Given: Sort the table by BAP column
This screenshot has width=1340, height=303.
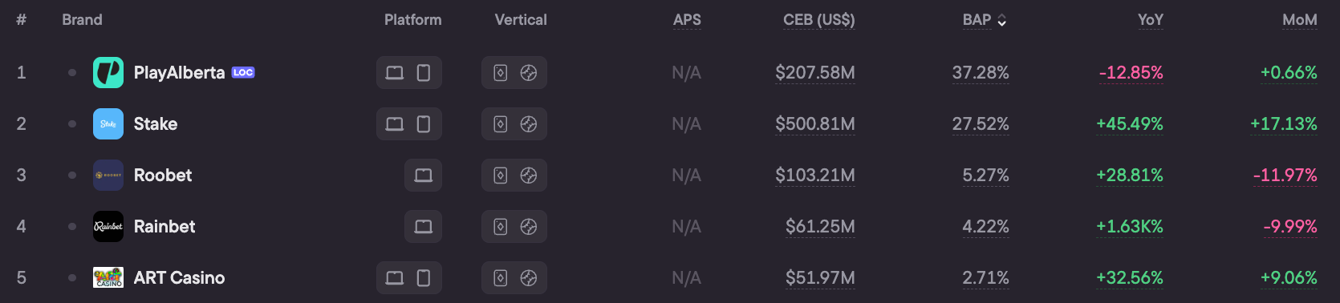Looking at the screenshot, I should pos(985,20).
